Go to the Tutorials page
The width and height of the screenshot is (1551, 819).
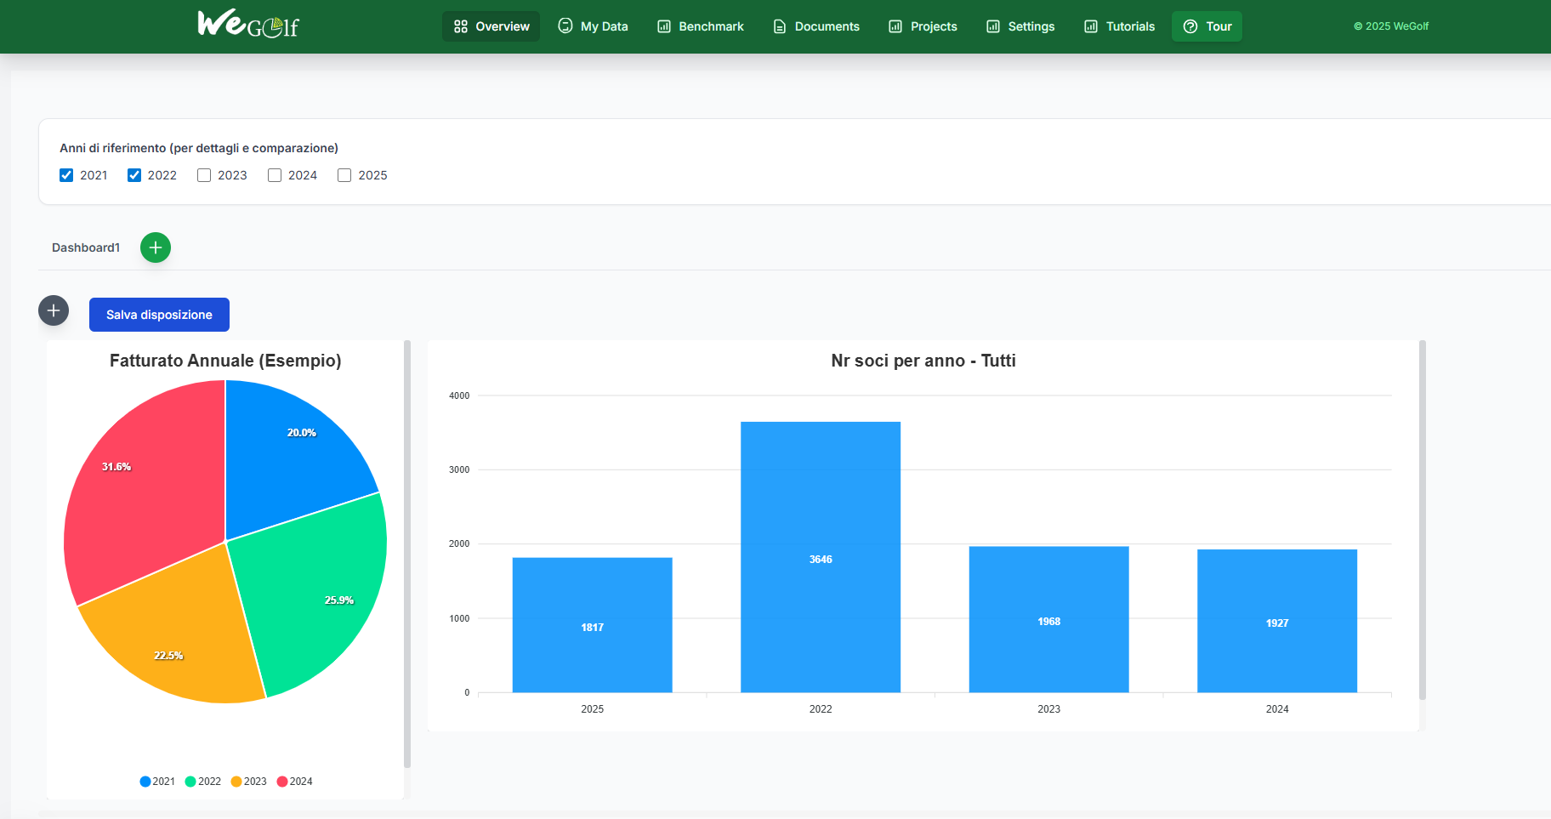1119,26
